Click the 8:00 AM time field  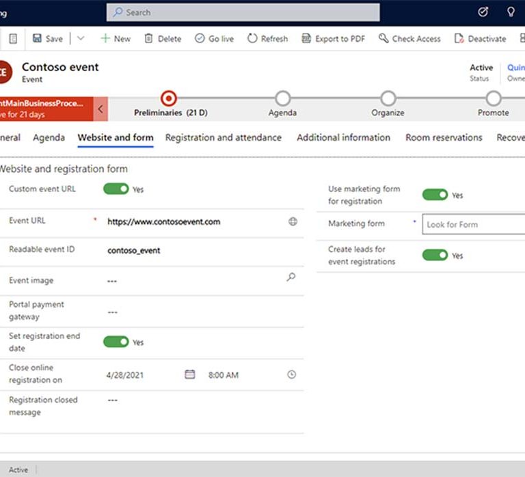[x=224, y=375]
